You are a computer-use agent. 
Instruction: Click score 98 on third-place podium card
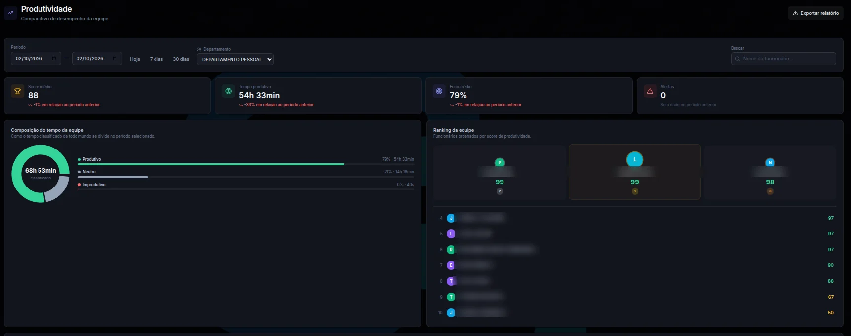(770, 182)
